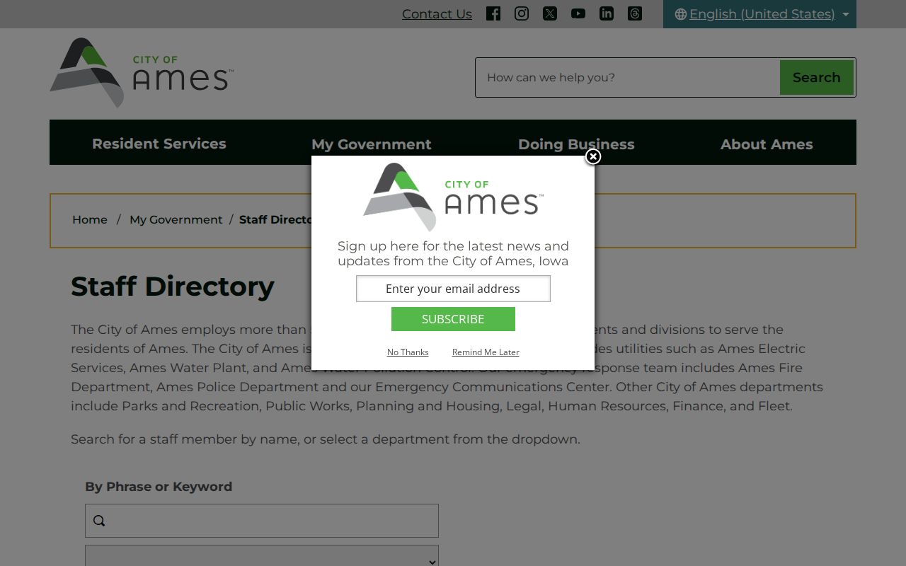906x566 pixels.
Task: Click the 'Search for a staff member' instruction text
Action: click(326, 439)
